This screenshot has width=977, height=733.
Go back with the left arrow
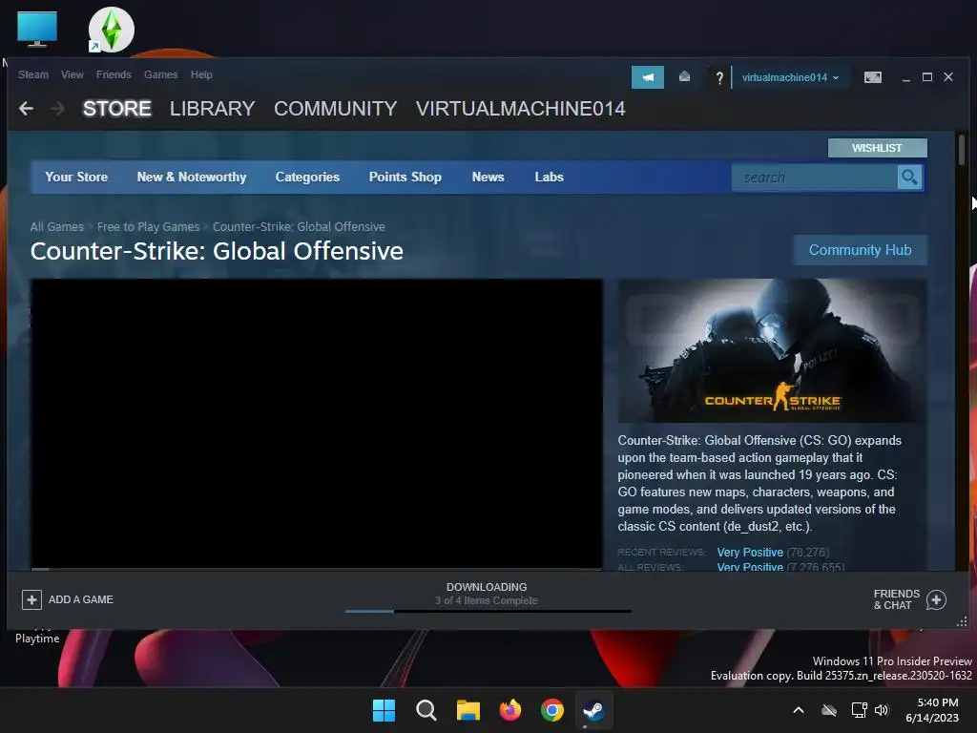[x=26, y=109]
